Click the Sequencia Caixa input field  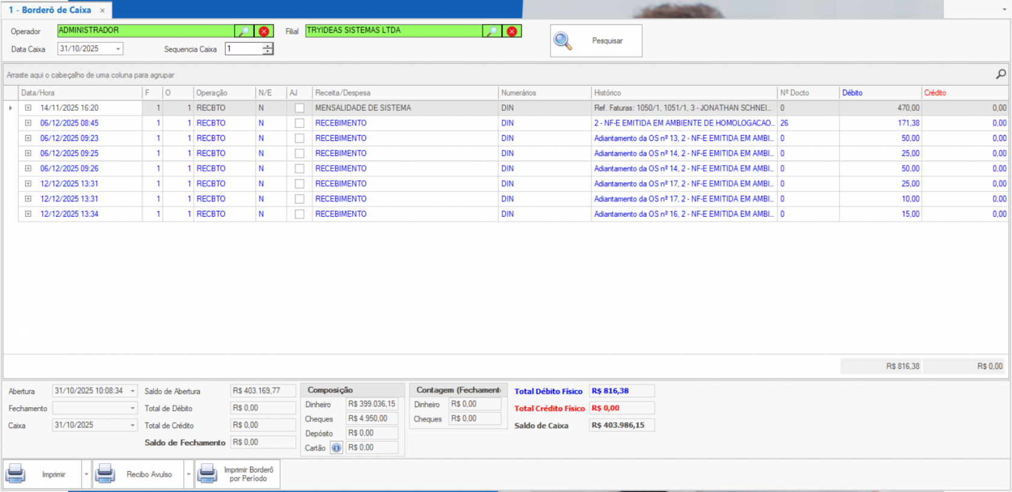coord(244,49)
